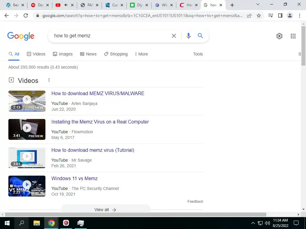Open Windows 11 vs Memz video link
Viewport: 306px width, 229px height.
click(x=74, y=179)
